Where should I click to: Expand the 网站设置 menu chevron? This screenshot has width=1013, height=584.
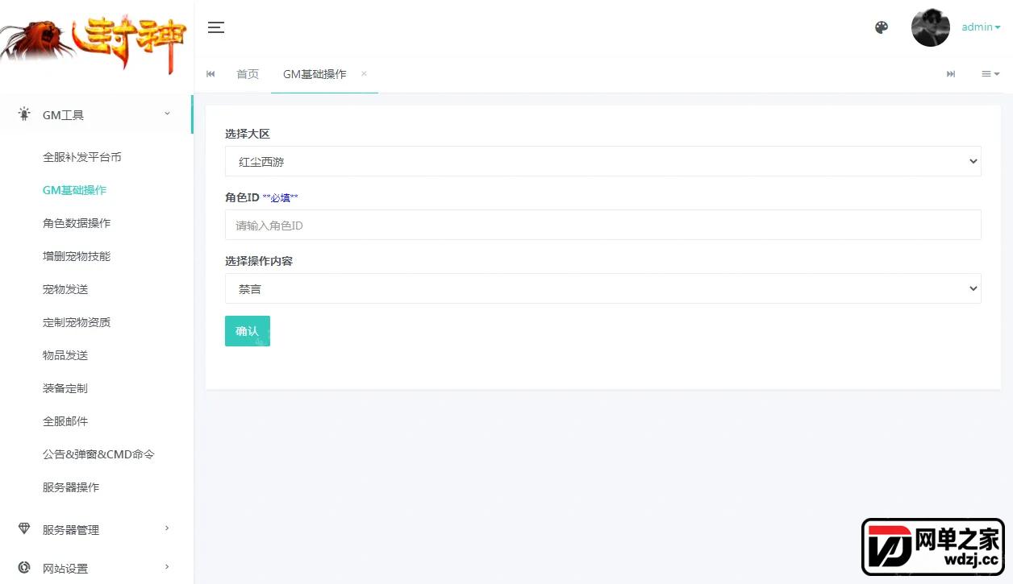(x=167, y=567)
